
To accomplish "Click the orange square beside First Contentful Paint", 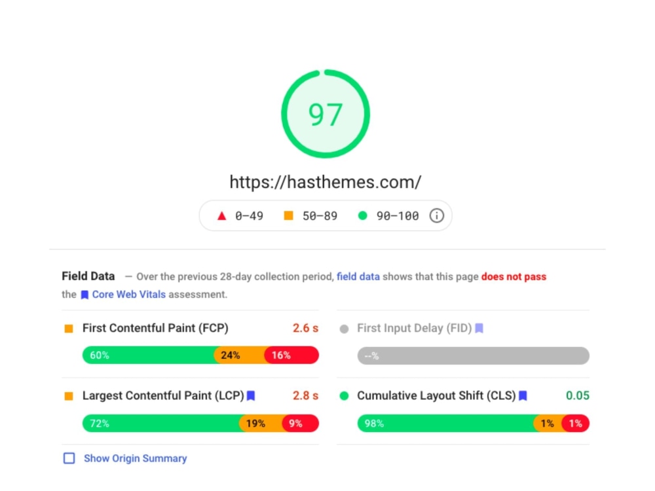I will (69, 329).
